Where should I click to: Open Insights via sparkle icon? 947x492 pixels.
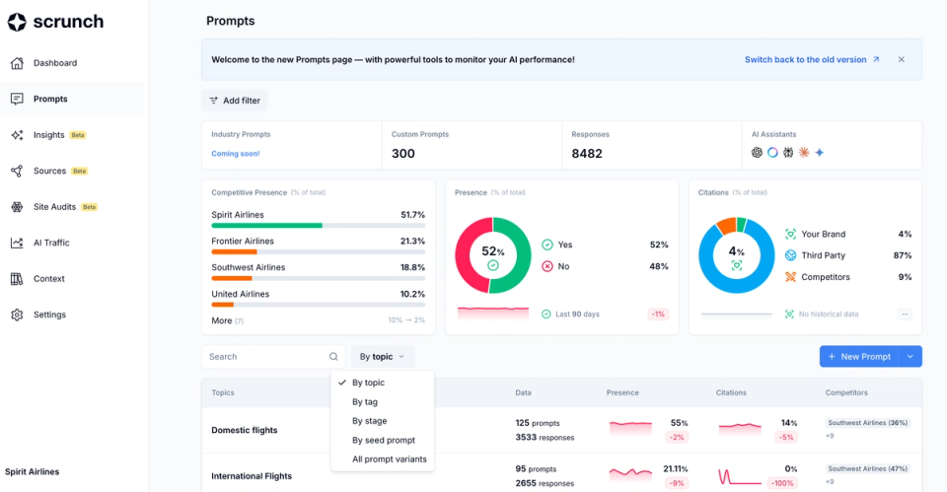[x=17, y=135]
